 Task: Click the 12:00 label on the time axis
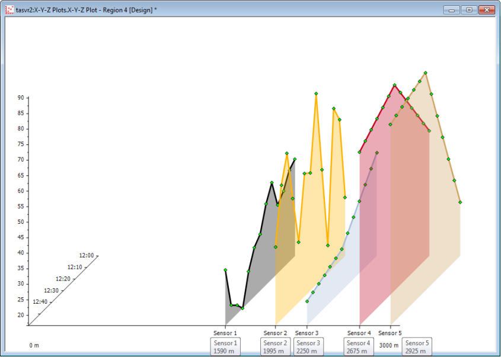point(87,256)
